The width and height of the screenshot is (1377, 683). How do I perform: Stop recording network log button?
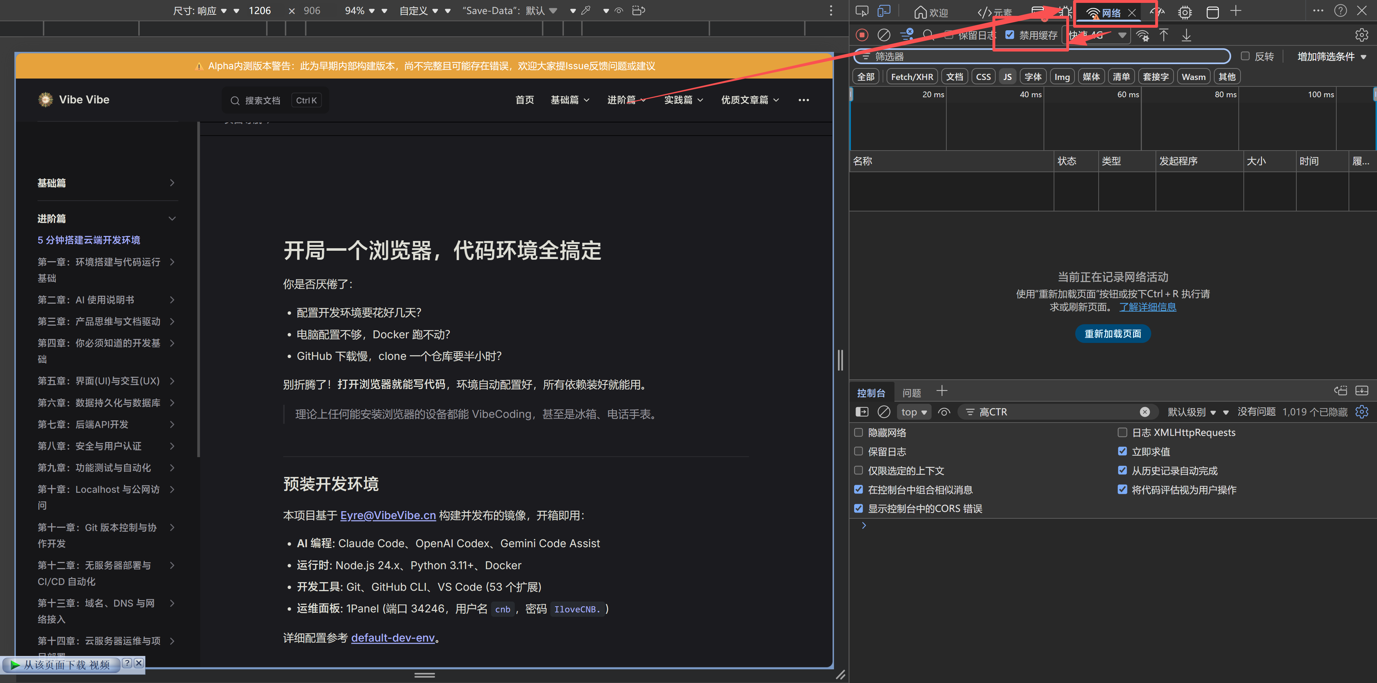tap(862, 35)
